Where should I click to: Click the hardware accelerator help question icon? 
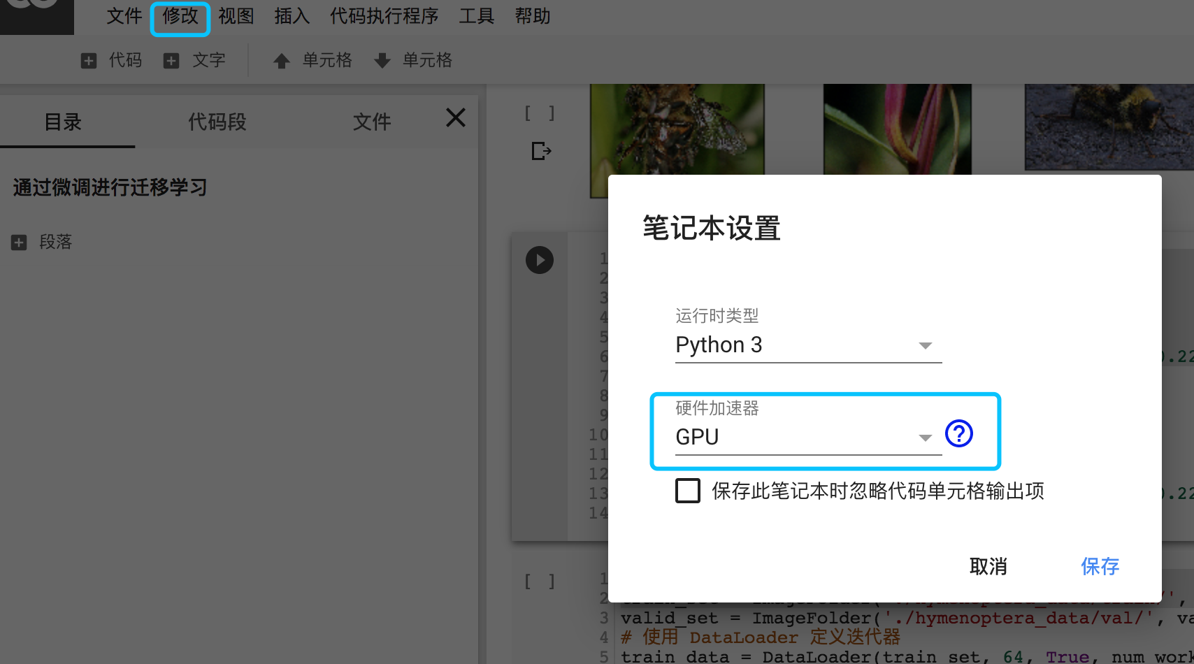coord(959,433)
